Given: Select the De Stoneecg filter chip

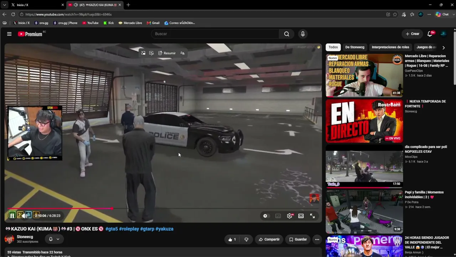Looking at the screenshot, I should pos(355,47).
